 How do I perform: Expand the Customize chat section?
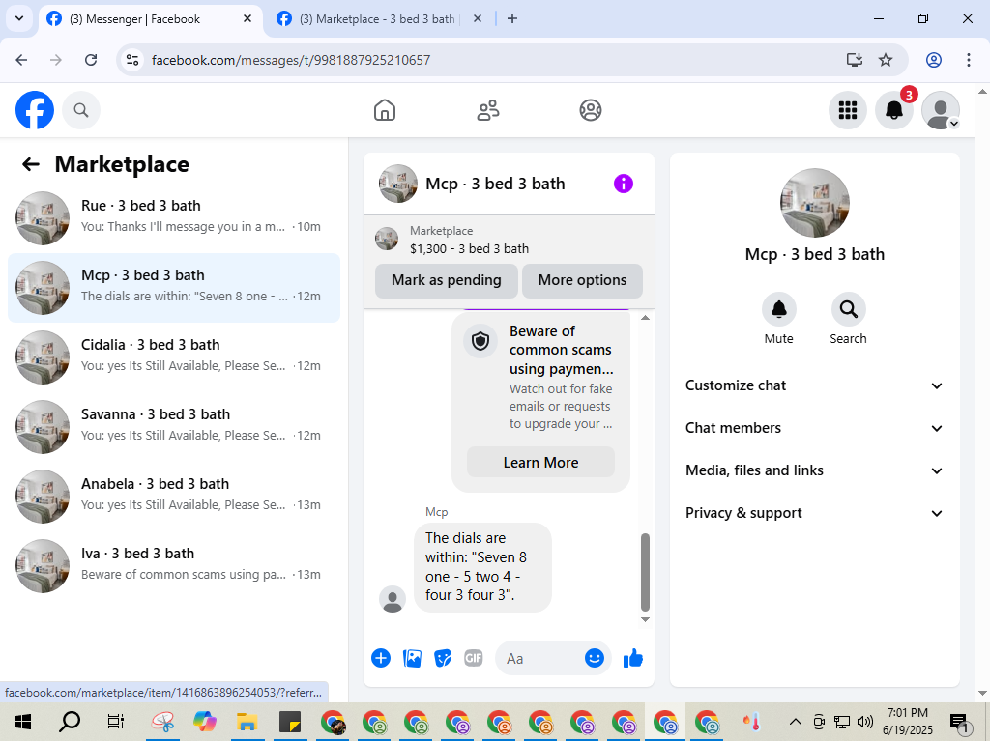click(814, 385)
